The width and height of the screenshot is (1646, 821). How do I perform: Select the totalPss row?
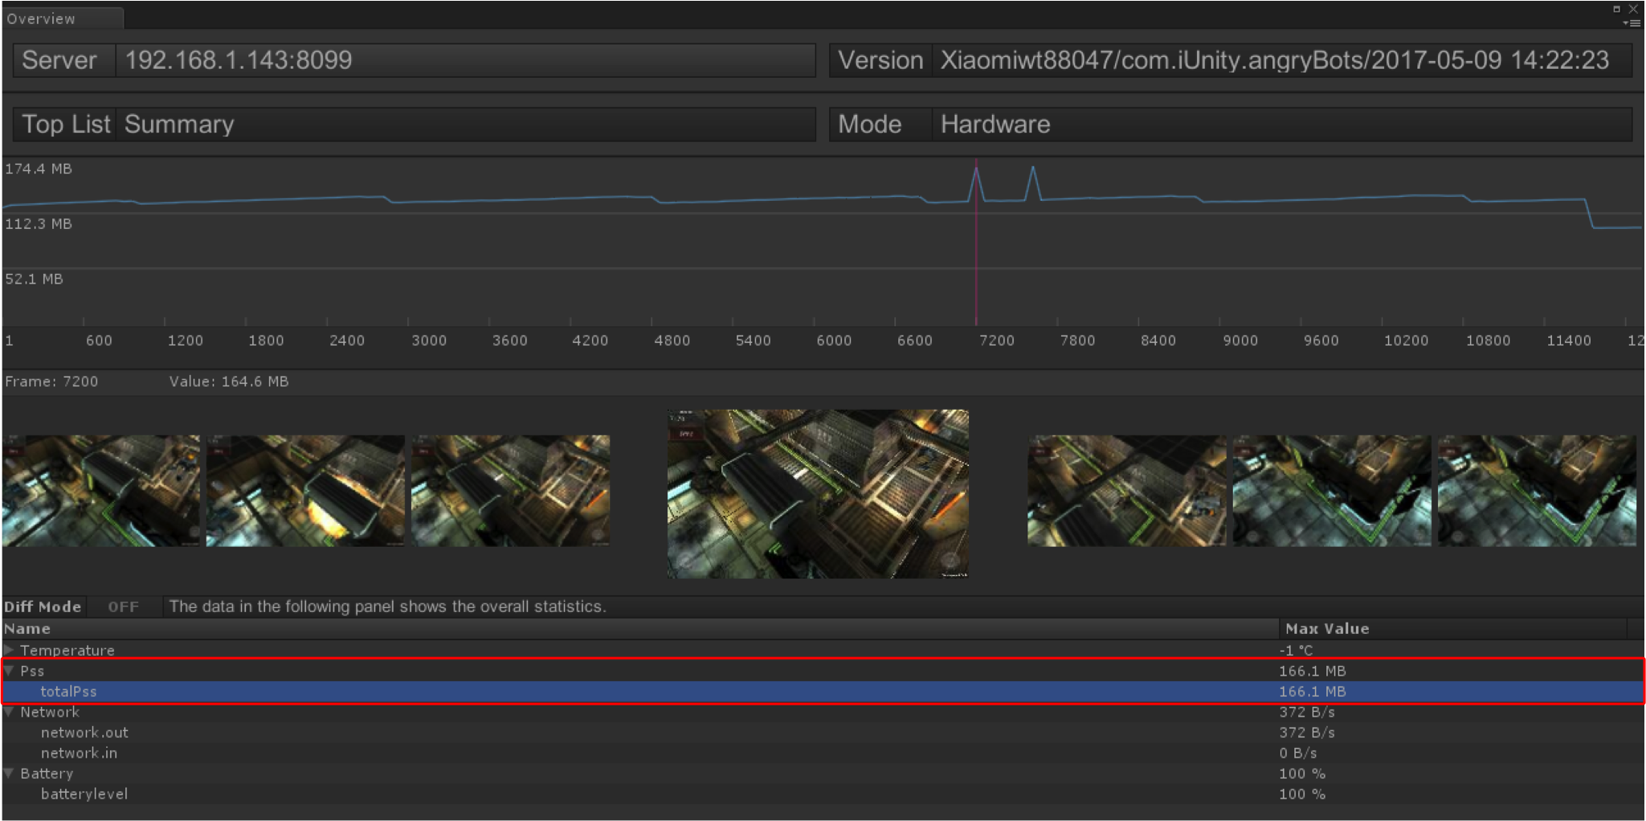coord(69,692)
